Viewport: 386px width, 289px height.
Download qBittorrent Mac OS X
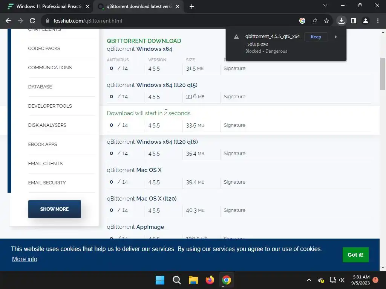pos(134,170)
